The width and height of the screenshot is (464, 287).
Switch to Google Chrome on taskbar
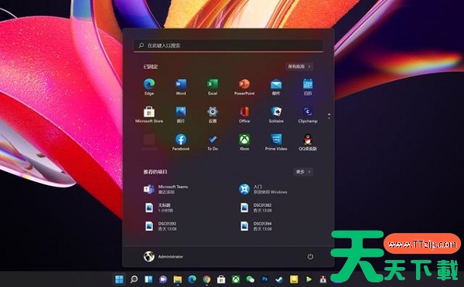click(206, 279)
